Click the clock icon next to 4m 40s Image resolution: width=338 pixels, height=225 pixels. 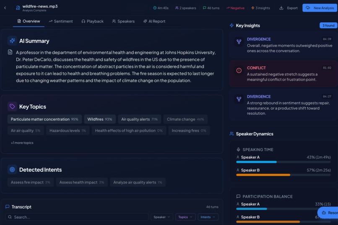[155, 8]
